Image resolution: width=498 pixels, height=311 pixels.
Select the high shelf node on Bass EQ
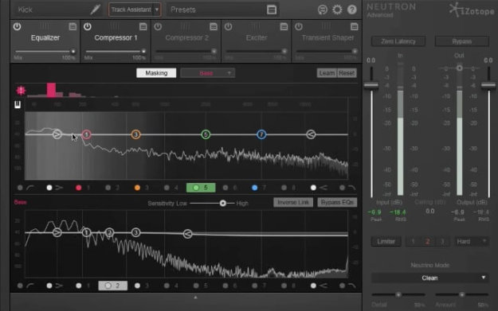[188, 235]
